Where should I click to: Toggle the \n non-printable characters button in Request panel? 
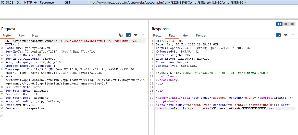[x=136, y=35]
